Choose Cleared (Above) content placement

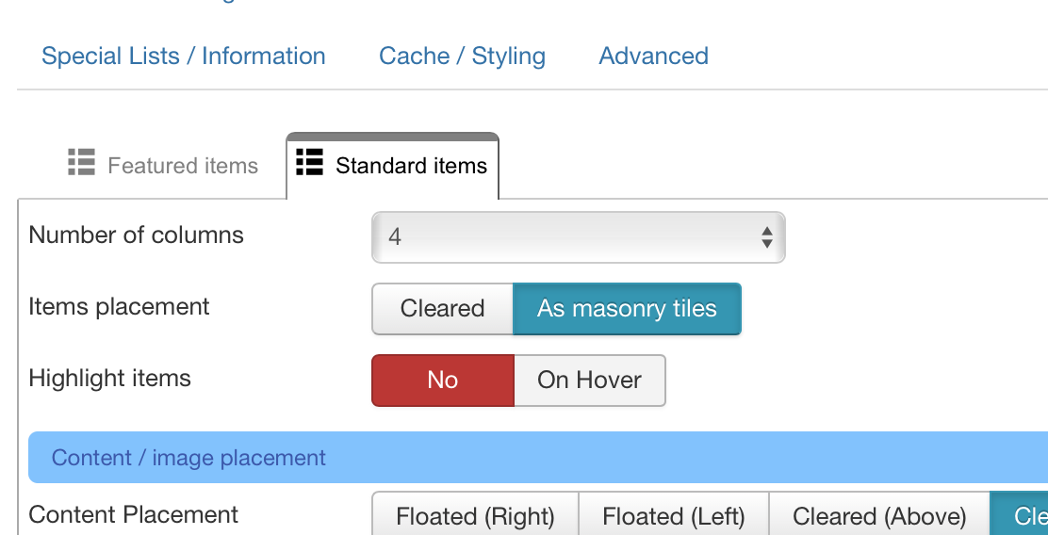(879, 516)
